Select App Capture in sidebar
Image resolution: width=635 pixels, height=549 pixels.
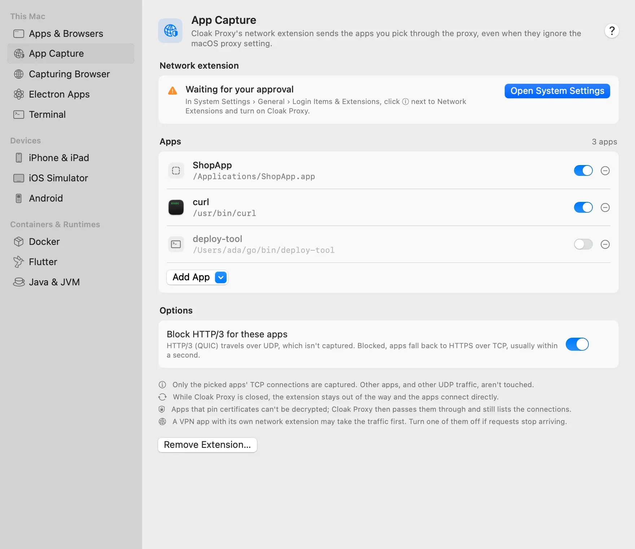(x=71, y=53)
